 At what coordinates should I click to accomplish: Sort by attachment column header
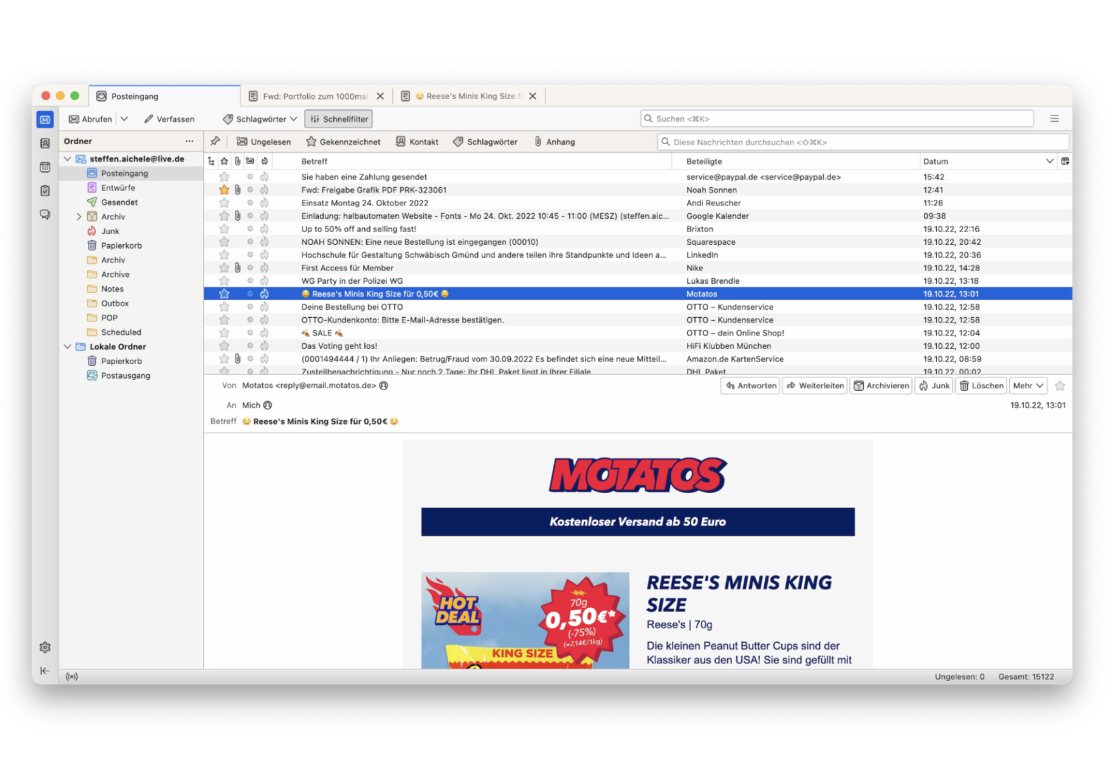pyautogui.click(x=237, y=161)
